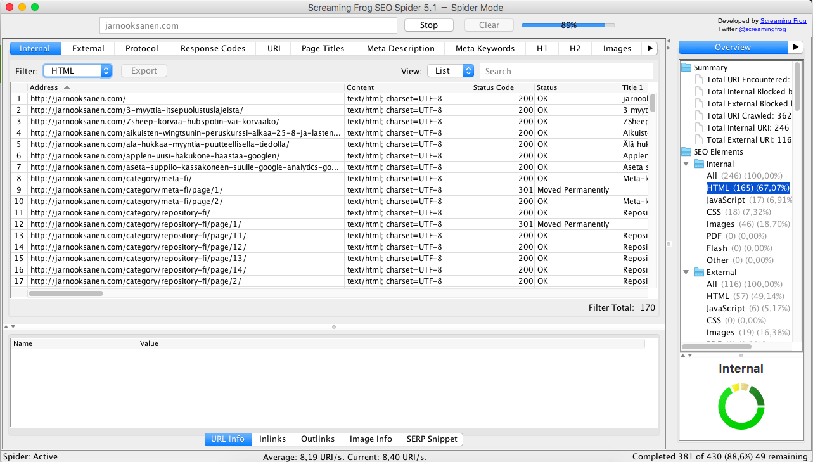Click the Total URI Crawled document icon

coord(699,115)
